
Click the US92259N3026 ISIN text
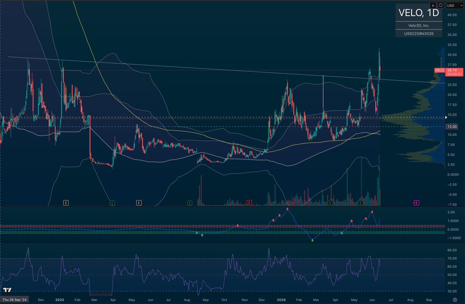[419, 34]
